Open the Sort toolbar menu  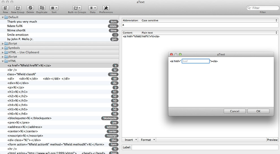(54, 8)
